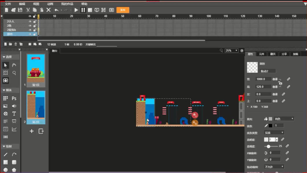Open the undo history dropdown arrow
Image resolution: width=307 pixels, height=173 pixels.
61,10
